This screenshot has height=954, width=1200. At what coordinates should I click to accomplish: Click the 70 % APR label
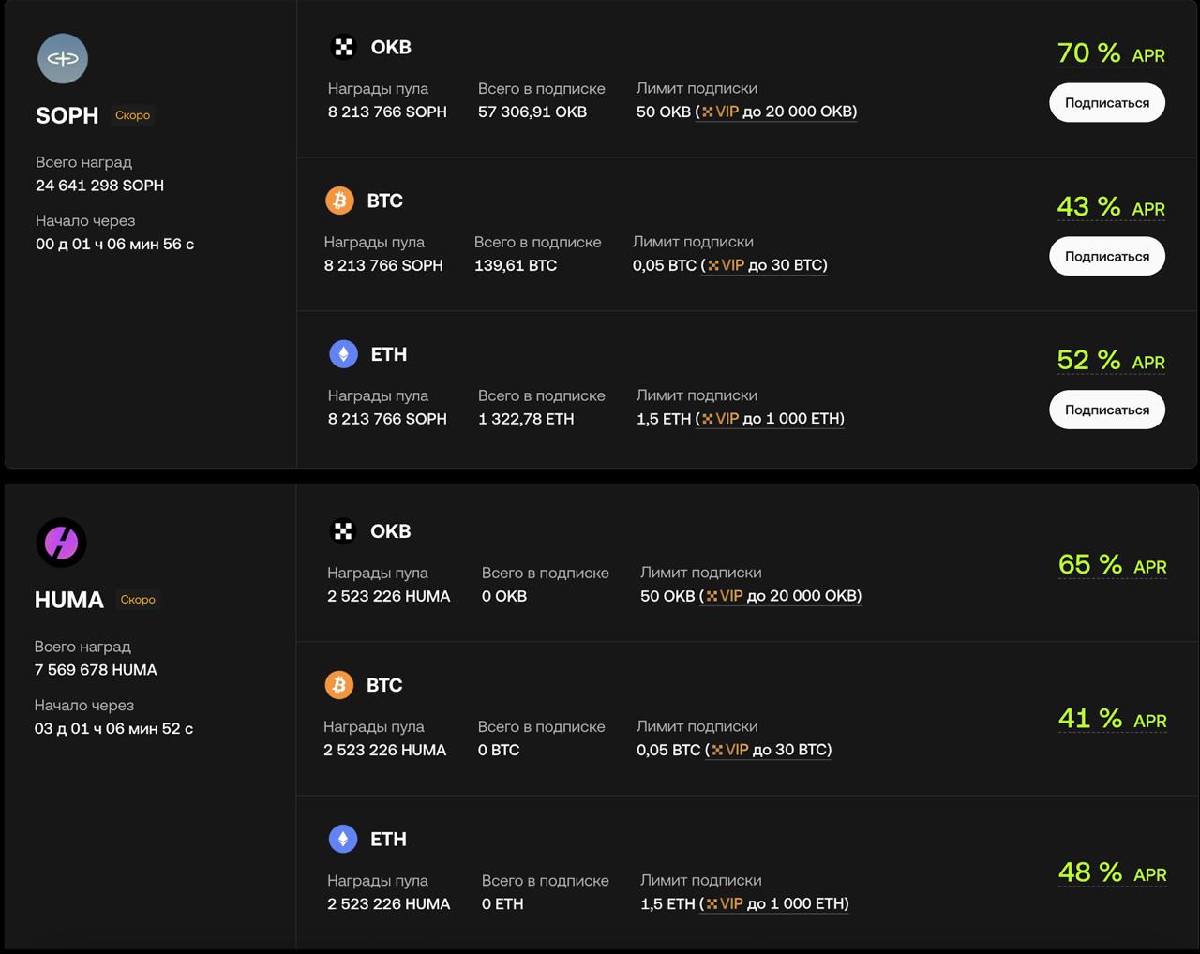[x=1111, y=53]
